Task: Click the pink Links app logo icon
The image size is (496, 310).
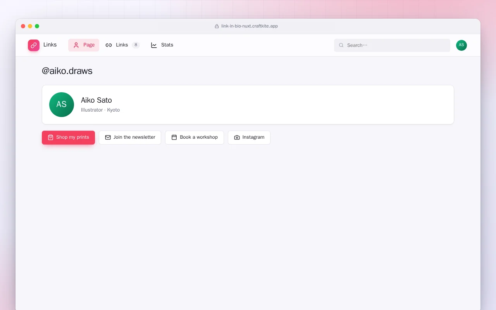Action: click(34, 45)
